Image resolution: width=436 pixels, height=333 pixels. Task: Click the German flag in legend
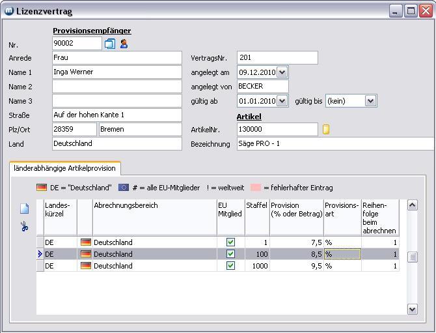pyautogui.click(x=42, y=188)
